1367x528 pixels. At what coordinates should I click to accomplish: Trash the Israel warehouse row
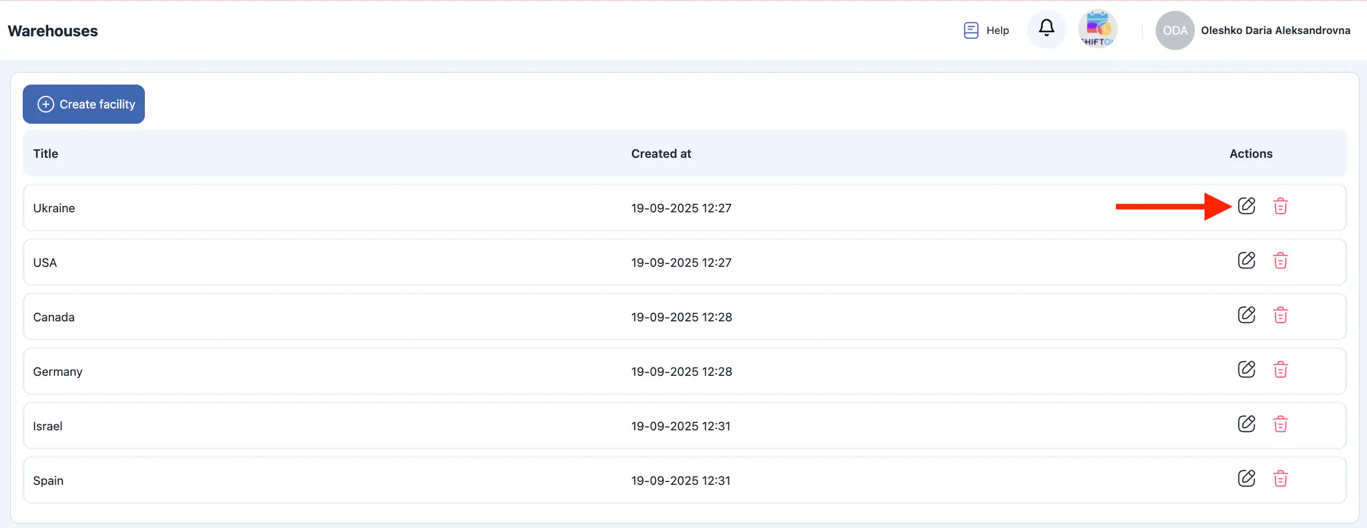click(1280, 424)
